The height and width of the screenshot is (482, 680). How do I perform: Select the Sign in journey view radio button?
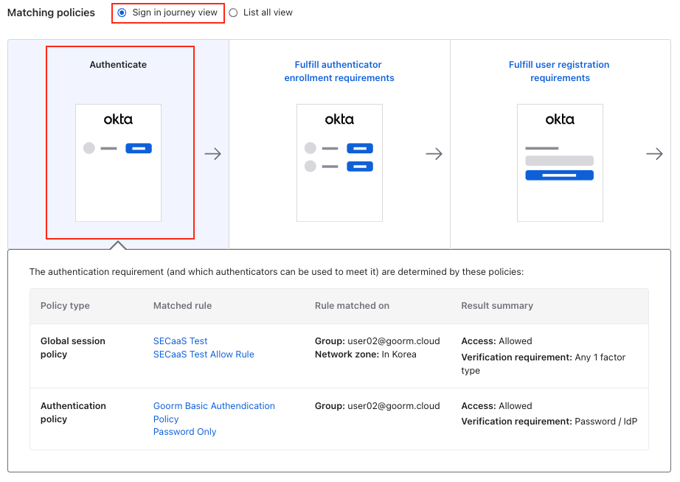pos(122,13)
